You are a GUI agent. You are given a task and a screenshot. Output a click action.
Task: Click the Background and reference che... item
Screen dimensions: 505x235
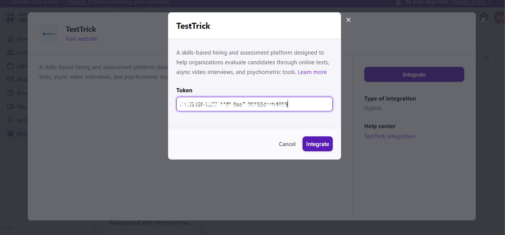(151, 223)
